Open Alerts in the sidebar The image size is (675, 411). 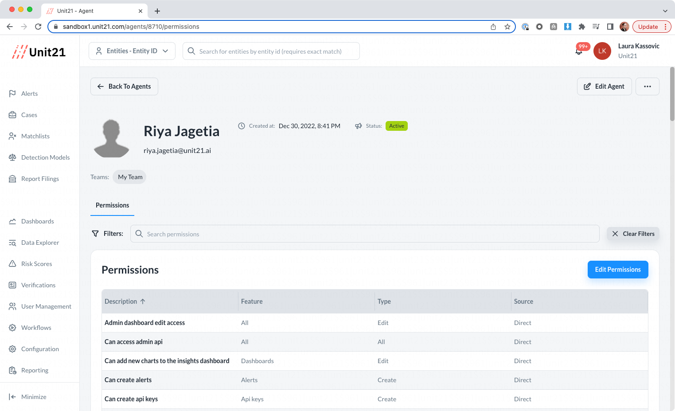pos(29,94)
